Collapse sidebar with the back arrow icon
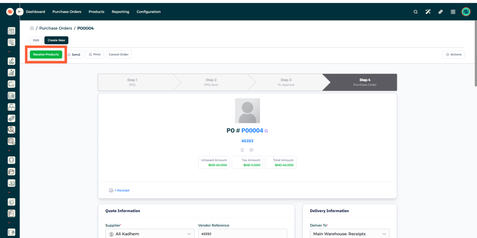 tap(20, 12)
